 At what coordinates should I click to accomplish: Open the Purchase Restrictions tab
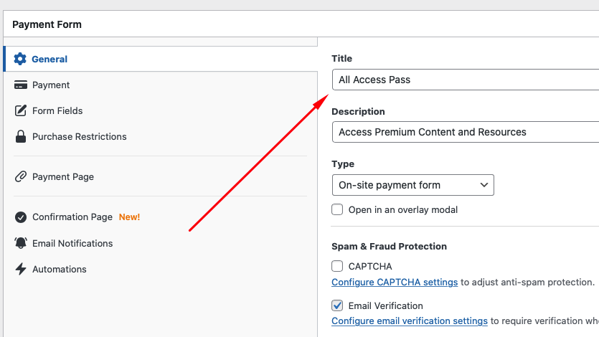point(79,136)
